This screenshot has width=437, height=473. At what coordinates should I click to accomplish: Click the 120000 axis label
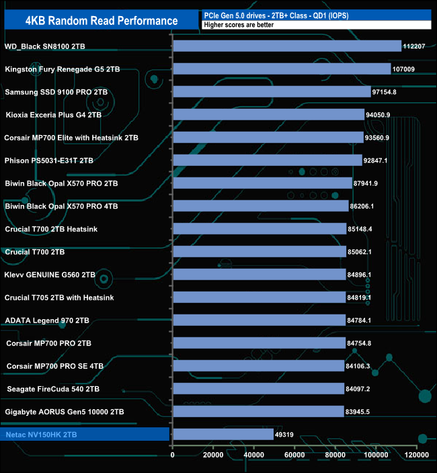tap(417, 455)
